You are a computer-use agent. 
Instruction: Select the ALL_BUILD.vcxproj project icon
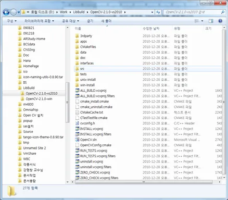(x=77, y=91)
